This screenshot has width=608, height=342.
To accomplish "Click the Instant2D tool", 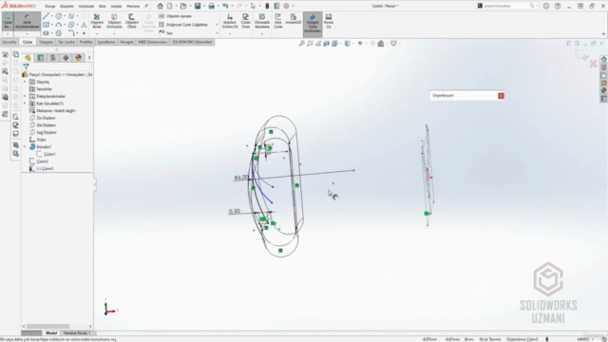I will click(x=294, y=19).
